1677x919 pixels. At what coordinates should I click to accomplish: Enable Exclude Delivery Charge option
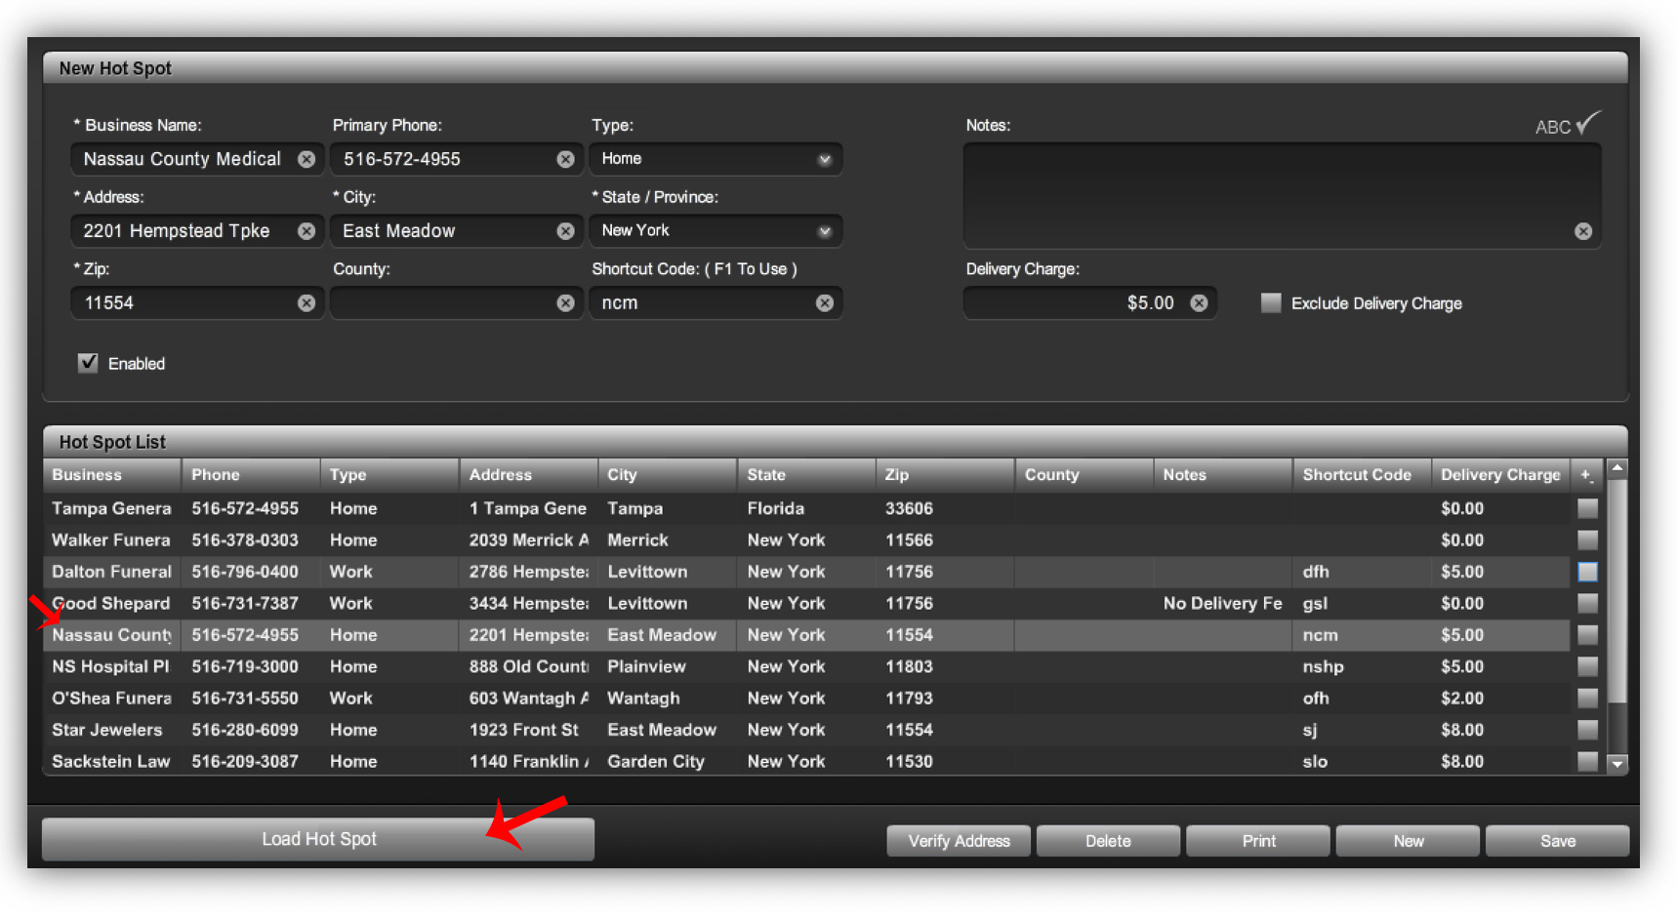click(1270, 302)
